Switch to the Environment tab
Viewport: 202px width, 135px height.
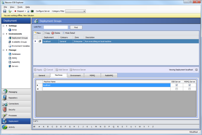click(x=75, y=75)
